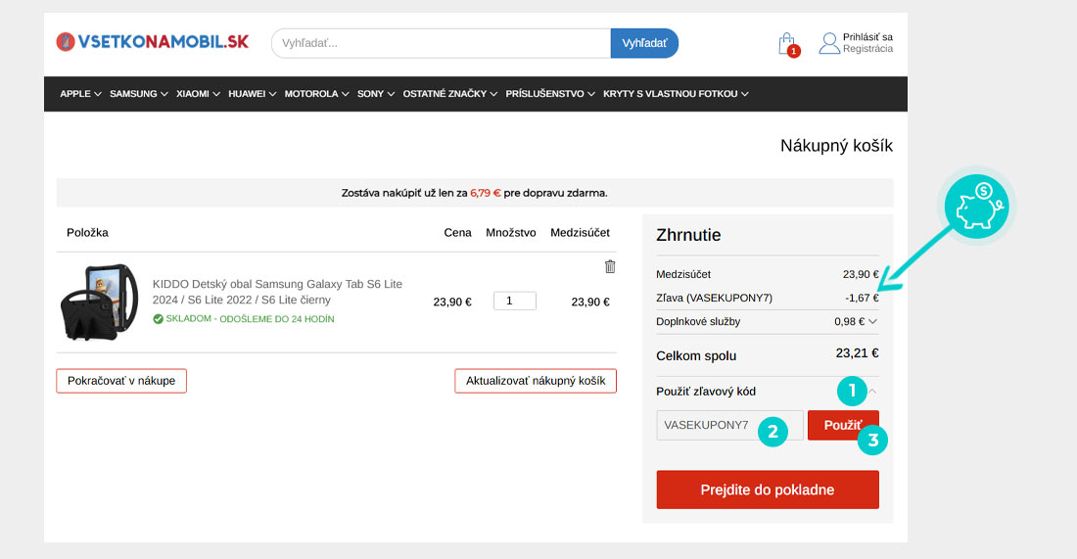
Task: Click Pokračovať v nákupe button
Action: 121,381
